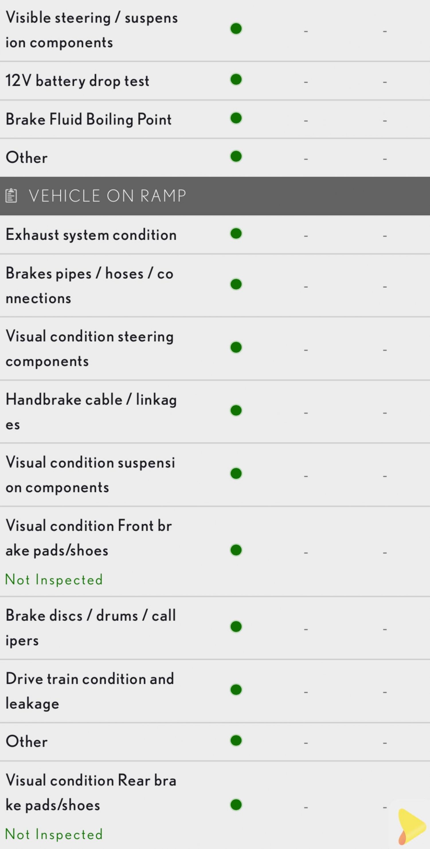Click green dot for Visible steering / suspension components
Viewport: 430px width, 849px height.
236,28
